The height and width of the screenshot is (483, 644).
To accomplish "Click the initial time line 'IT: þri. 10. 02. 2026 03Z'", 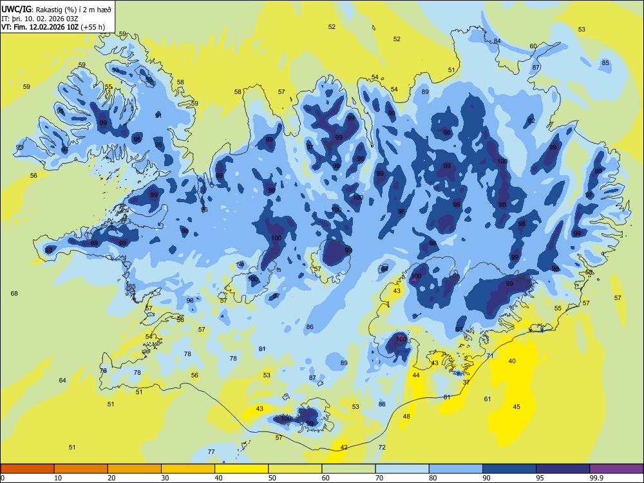I will (x=40, y=19).
